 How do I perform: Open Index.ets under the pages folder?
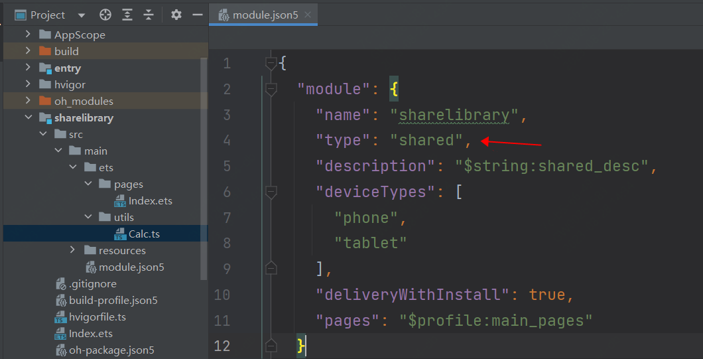point(151,200)
